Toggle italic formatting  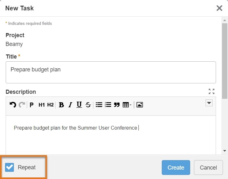70,105
